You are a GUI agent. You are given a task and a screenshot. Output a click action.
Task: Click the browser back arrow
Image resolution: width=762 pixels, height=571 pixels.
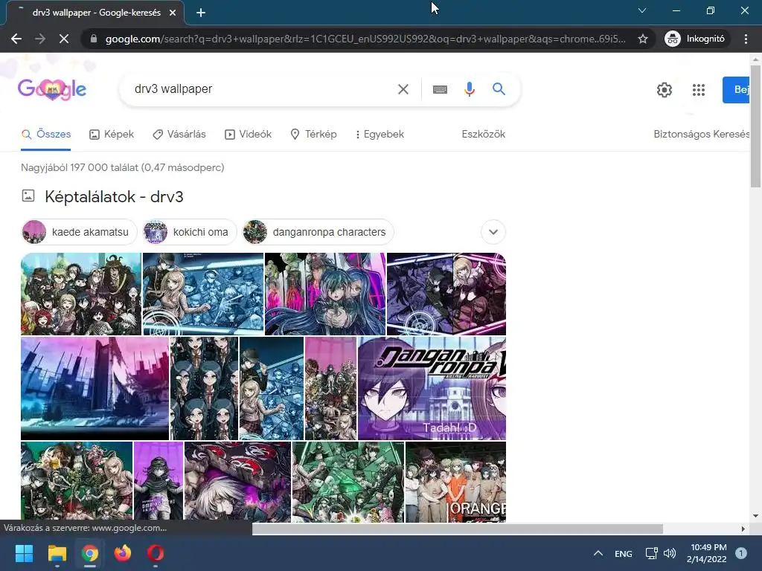click(x=16, y=39)
